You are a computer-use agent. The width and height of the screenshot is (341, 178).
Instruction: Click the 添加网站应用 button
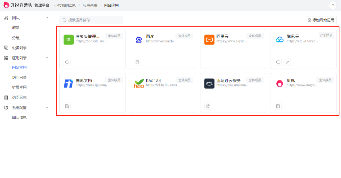[x=321, y=20]
